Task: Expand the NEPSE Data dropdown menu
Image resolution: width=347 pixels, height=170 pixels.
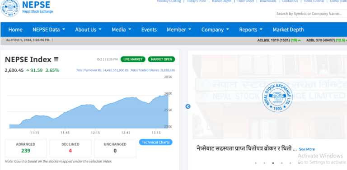Action: (49, 30)
